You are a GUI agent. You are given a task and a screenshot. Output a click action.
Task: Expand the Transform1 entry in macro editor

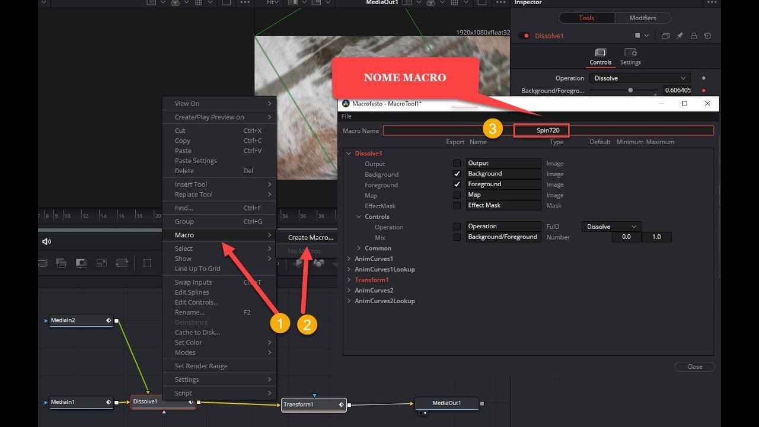349,280
